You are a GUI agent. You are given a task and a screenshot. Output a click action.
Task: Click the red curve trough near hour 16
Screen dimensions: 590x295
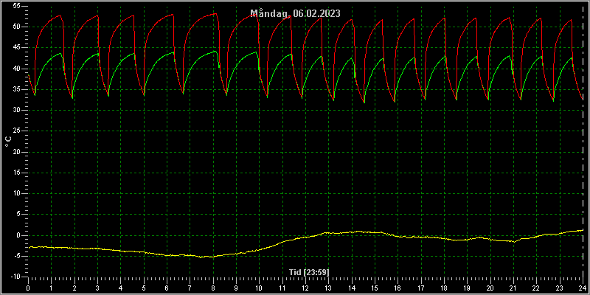(394, 102)
